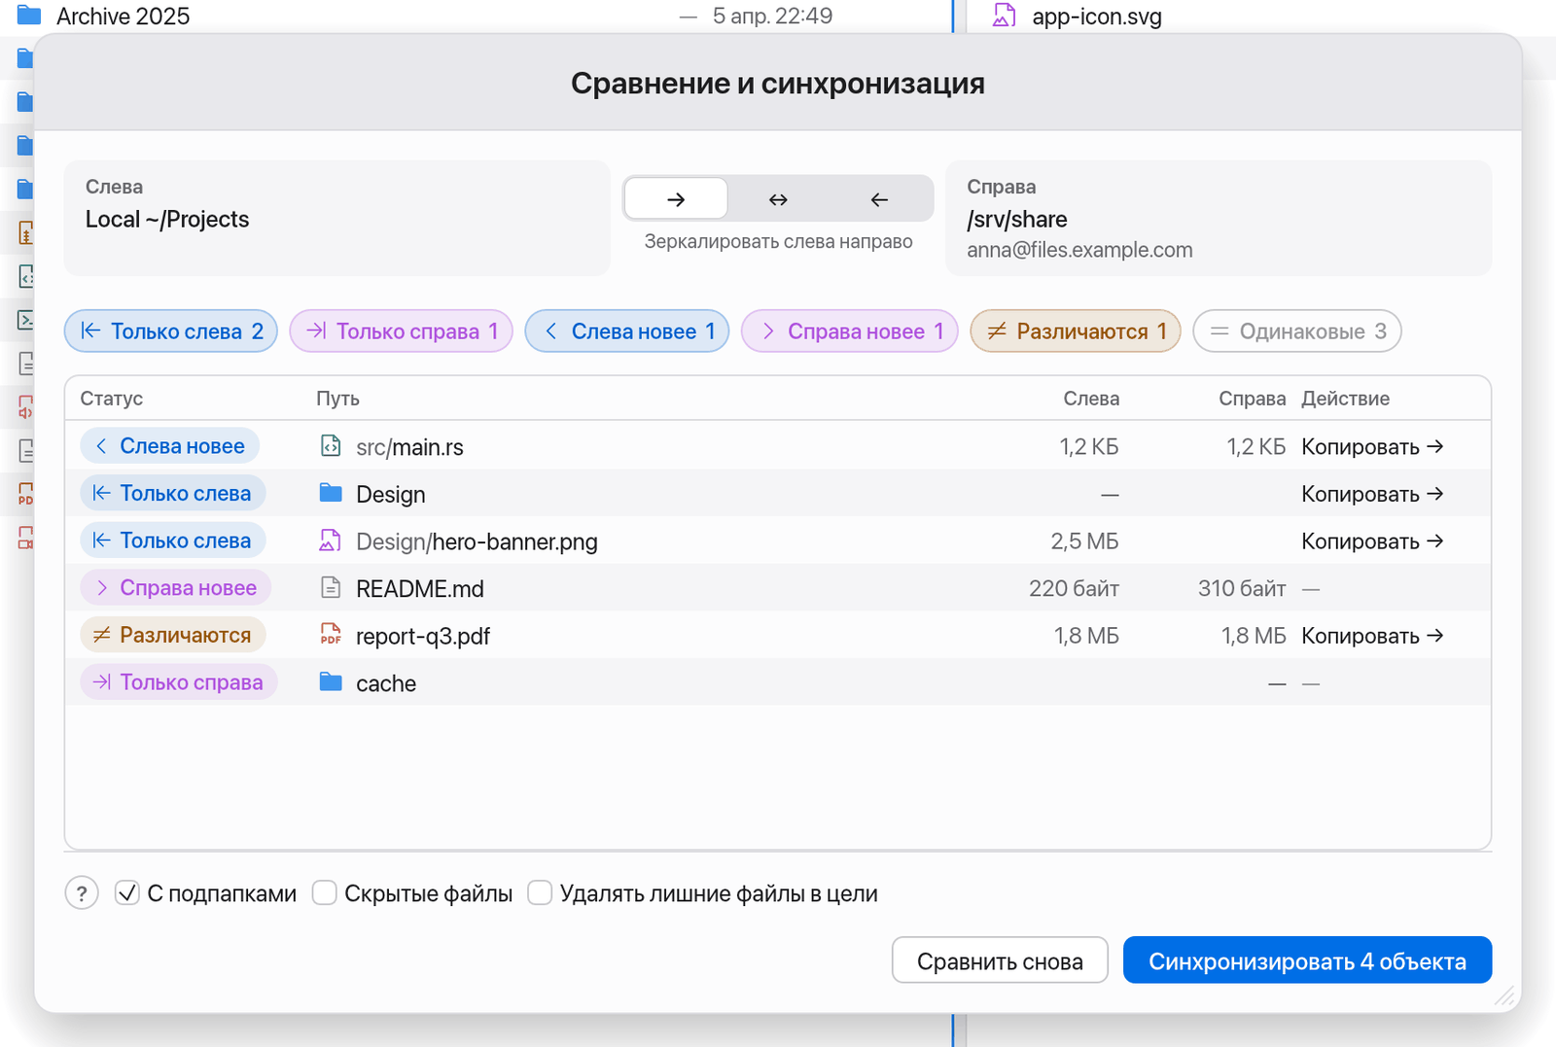1556x1047 pixels.
Task: Click 'Только справа' status badge in cache row
Action: [x=179, y=682]
